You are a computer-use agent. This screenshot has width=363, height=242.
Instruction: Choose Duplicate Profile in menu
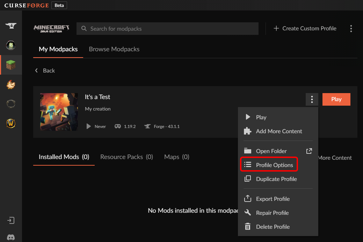point(278,179)
